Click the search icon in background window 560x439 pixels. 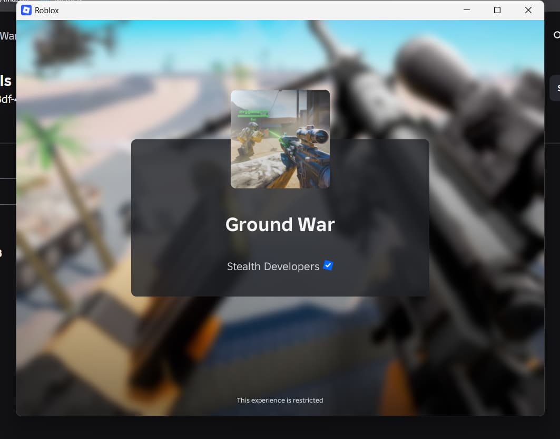point(557,35)
